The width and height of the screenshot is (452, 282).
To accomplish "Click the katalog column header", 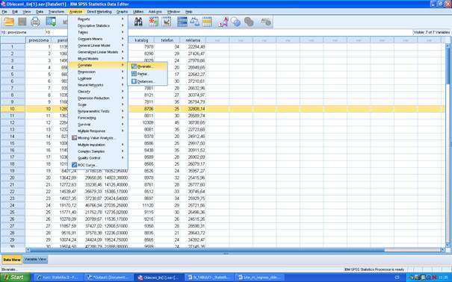I will (141, 40).
